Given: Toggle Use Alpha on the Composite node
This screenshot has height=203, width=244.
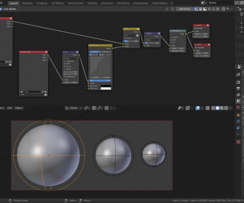Looking at the screenshot, I should [x=195, y=28].
